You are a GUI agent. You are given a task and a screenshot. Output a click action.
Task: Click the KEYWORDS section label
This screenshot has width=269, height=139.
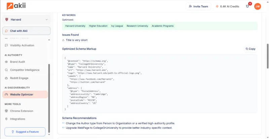[69, 15]
